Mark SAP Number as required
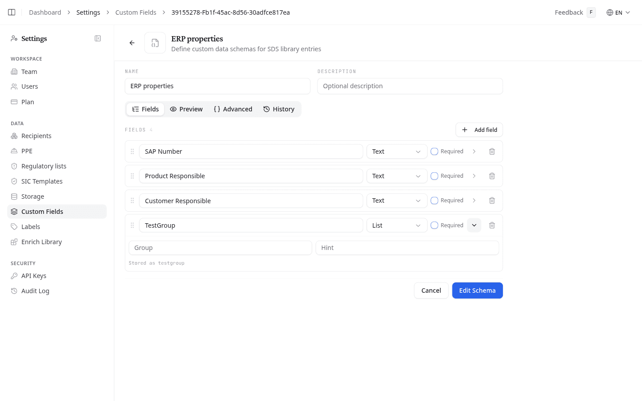The height and width of the screenshot is (401, 642). tap(434, 151)
